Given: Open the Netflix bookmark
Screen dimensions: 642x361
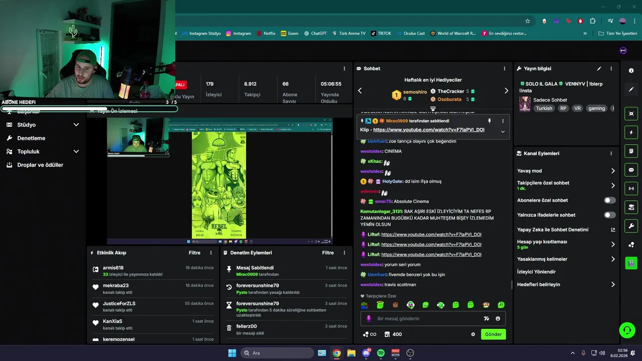Looking at the screenshot, I should coord(266,34).
